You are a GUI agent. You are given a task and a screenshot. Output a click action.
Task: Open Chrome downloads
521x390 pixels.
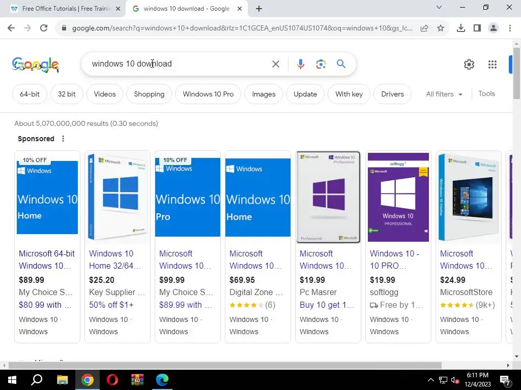tap(461, 28)
